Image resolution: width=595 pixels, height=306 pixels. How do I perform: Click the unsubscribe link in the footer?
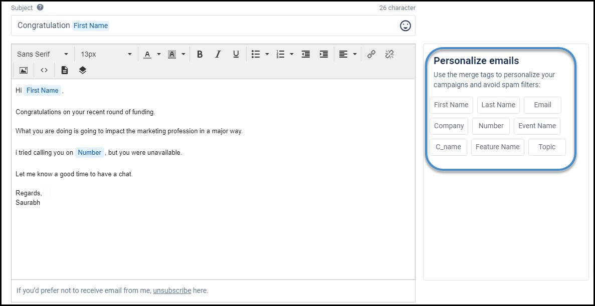[x=172, y=290]
